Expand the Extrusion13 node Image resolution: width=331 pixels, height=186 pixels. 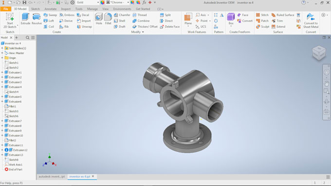click(x=2, y=155)
